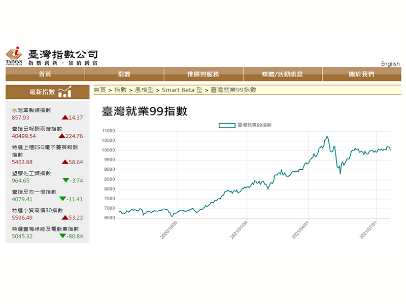Viewport: 406px width, 304px height.
Task: Go to 指數 in the breadcrumb
Action: pyautogui.click(x=120, y=90)
